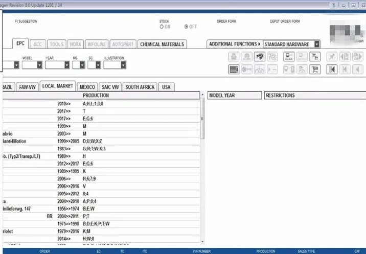Select row with 1999>>2005 D;U;W;X;Z
This screenshot has height=254, width=366.
point(101,141)
